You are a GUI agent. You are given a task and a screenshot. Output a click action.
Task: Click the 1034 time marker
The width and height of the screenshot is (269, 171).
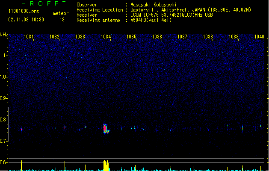106,36
